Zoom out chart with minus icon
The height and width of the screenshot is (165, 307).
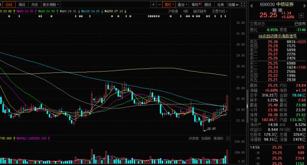(x=160, y=5)
